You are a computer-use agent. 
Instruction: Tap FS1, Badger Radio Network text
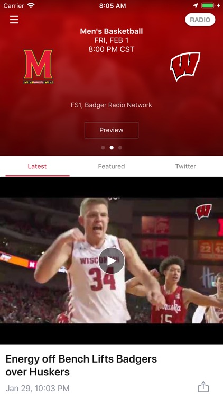111,105
